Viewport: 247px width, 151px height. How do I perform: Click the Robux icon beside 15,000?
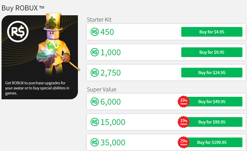(x=94, y=122)
